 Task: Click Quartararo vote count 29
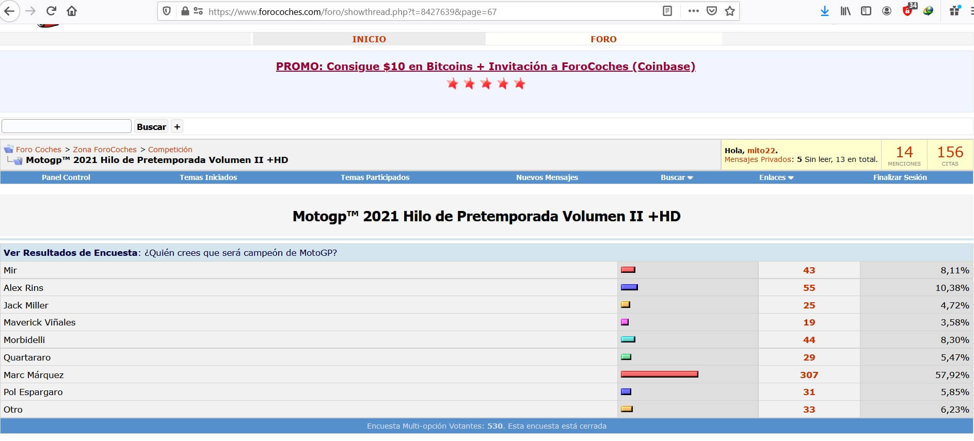[x=809, y=357]
